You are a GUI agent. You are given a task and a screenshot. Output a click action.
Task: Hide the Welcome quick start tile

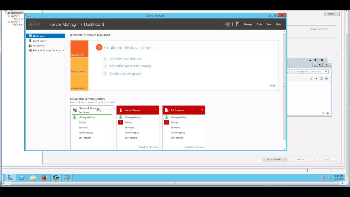click(x=273, y=86)
